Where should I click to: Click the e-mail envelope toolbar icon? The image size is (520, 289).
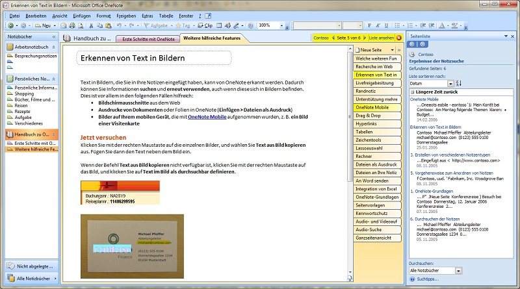63,25
